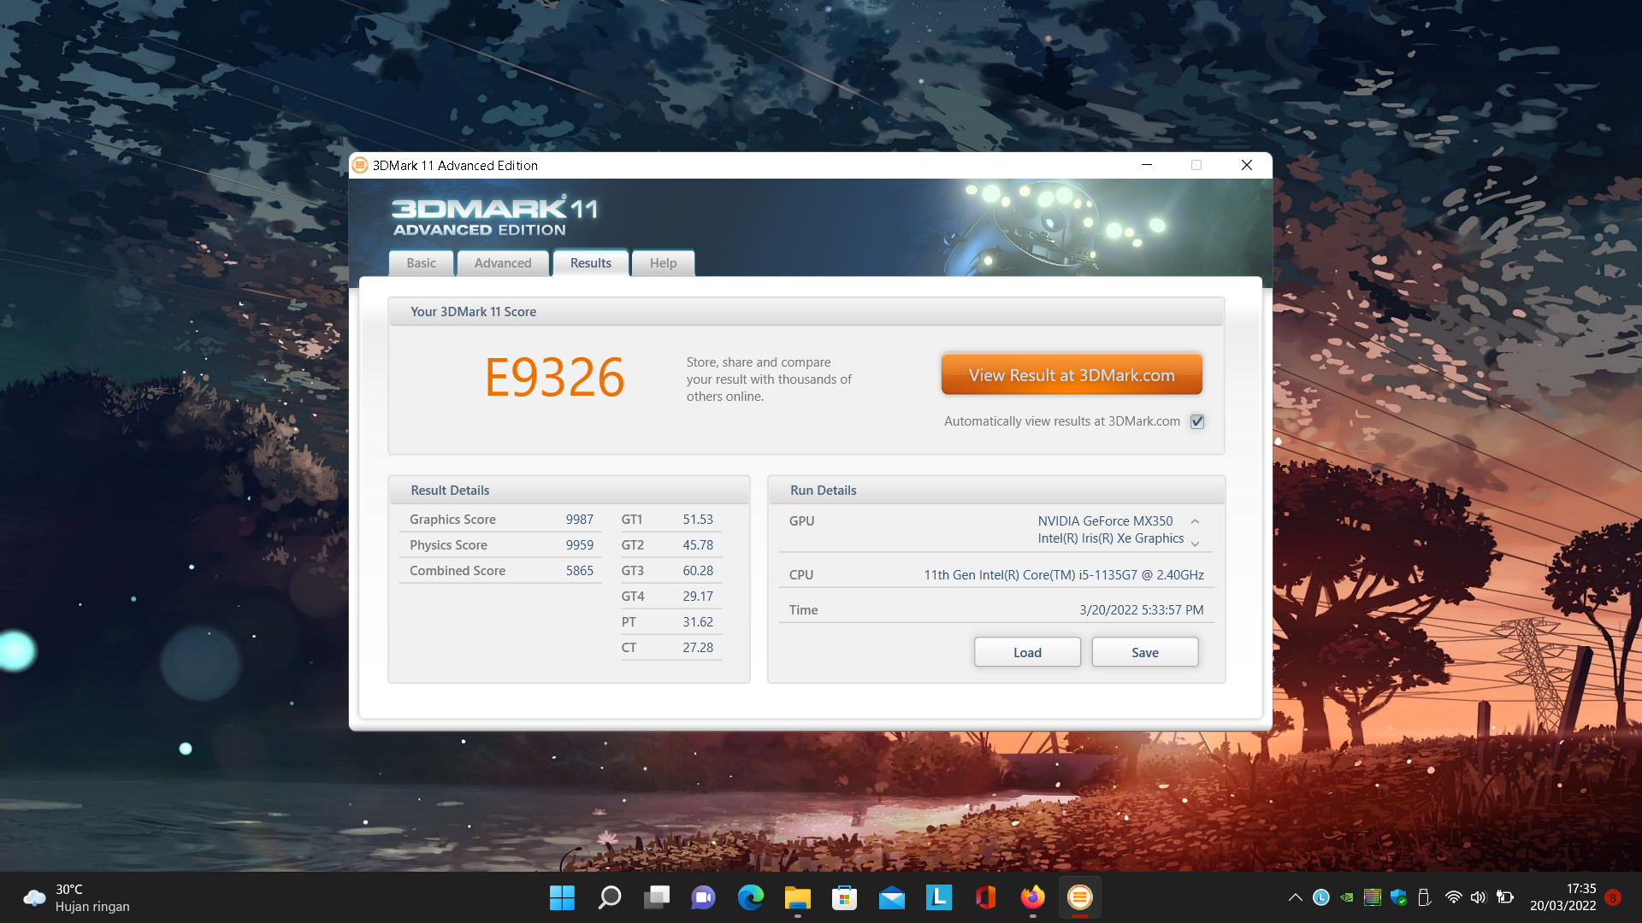Screen dimensions: 1642x923
Task: Open colorful grid monitor tray icon
Action: pos(1373,897)
